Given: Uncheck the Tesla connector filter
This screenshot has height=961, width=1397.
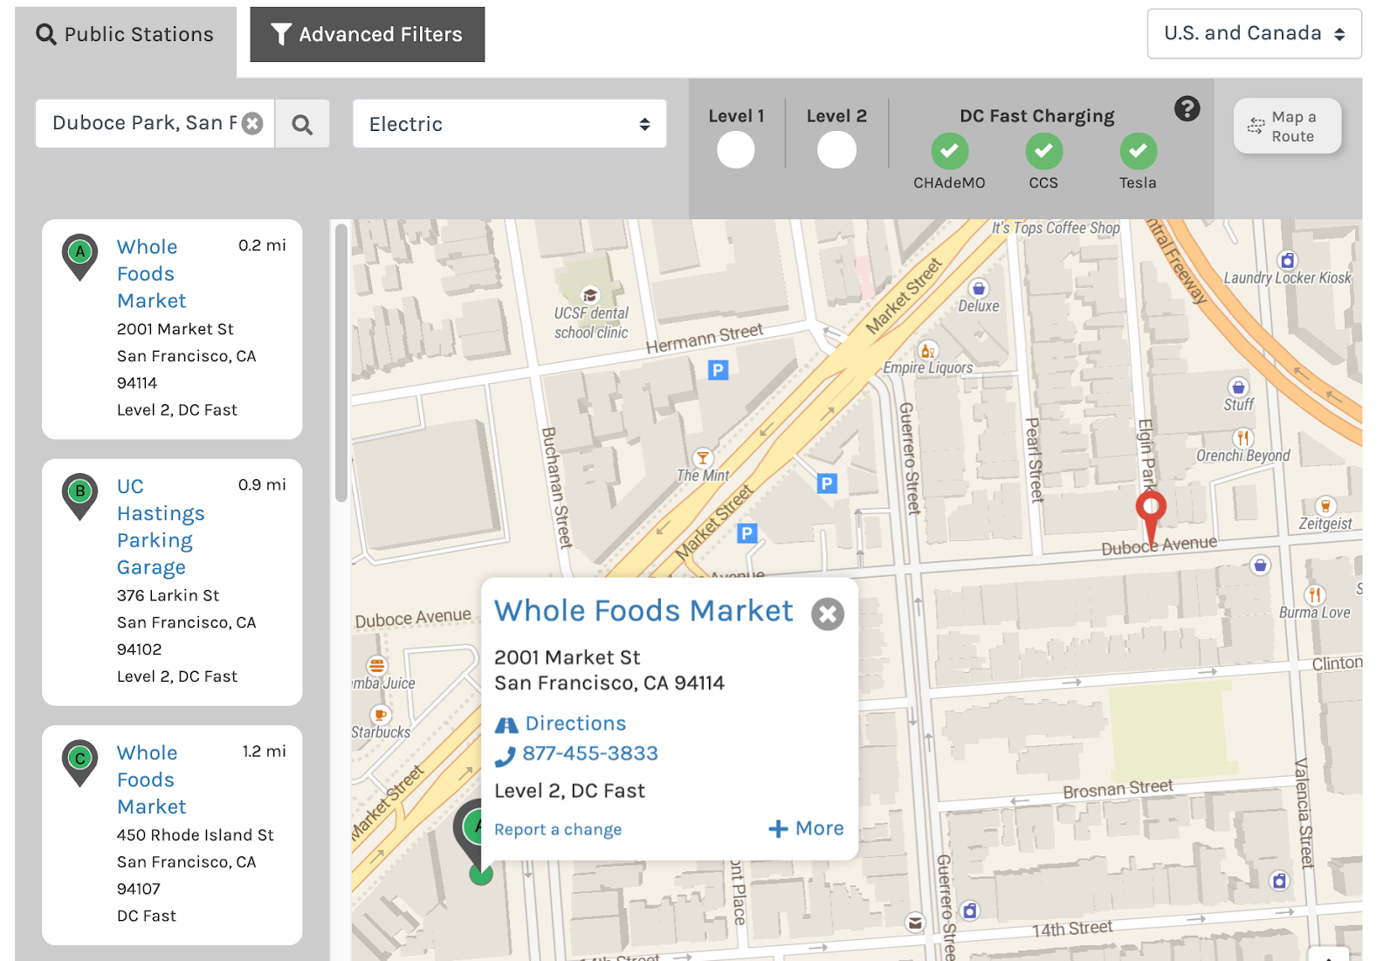Looking at the screenshot, I should tap(1138, 151).
